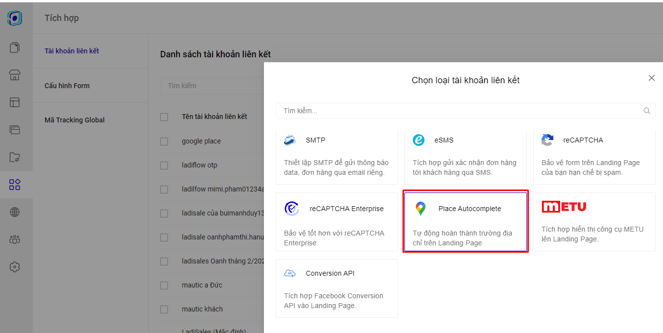Click the magnifier icon in modal search
663x333 pixels.
647,111
